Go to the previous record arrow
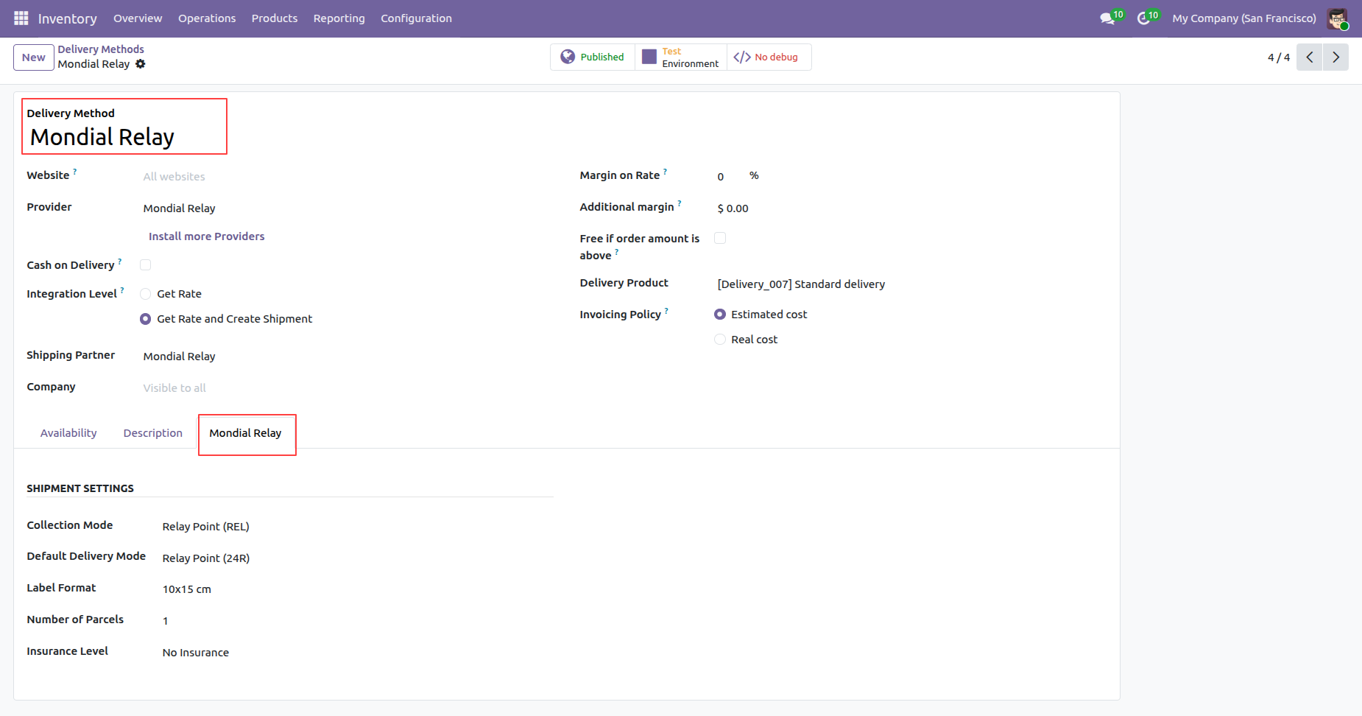Viewport: 1362px width, 716px height. click(1310, 57)
